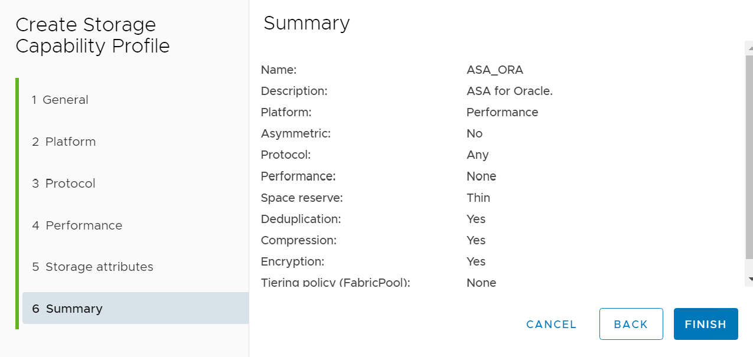The image size is (753, 357).
Task: Click the Create Storage Capability Profile title
Action: tap(93, 35)
